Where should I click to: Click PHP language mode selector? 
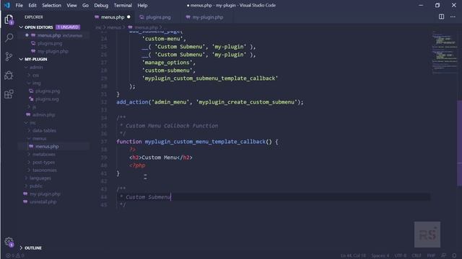point(431,255)
